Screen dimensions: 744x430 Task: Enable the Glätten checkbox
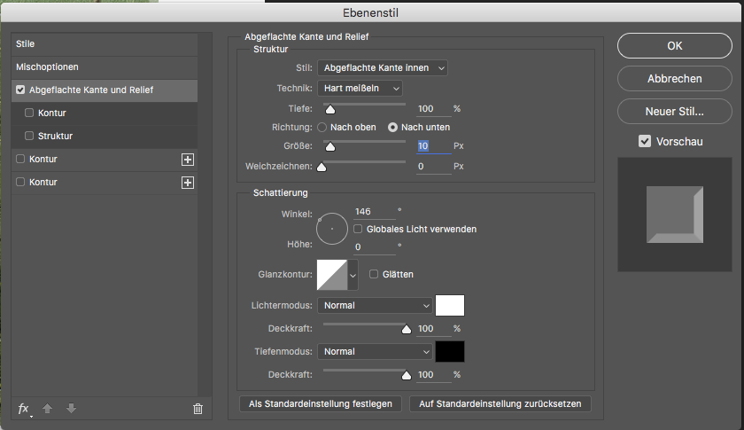coord(374,274)
